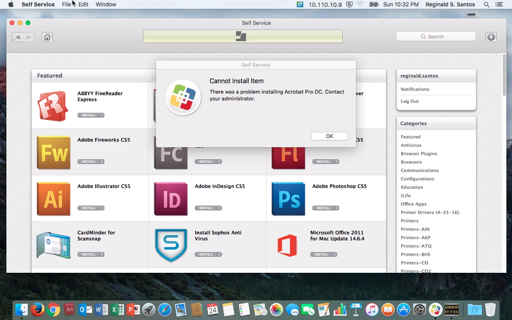The height and width of the screenshot is (320, 512).
Task: Click OK in the Cannot Install Item dialog
Action: [329, 136]
